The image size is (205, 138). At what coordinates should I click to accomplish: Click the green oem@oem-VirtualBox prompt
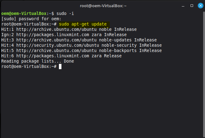(24, 14)
